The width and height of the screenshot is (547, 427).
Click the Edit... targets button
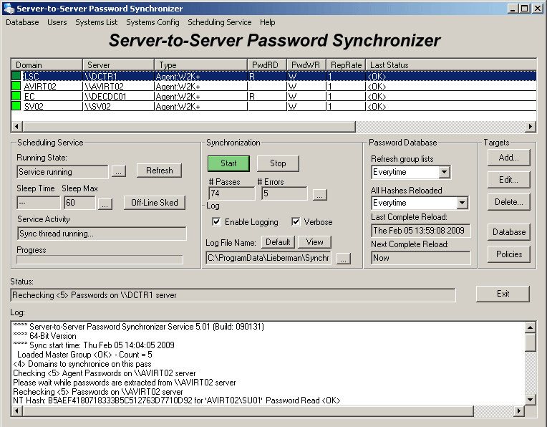pos(508,179)
